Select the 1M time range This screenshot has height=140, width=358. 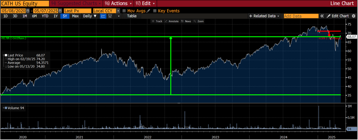[25, 16]
